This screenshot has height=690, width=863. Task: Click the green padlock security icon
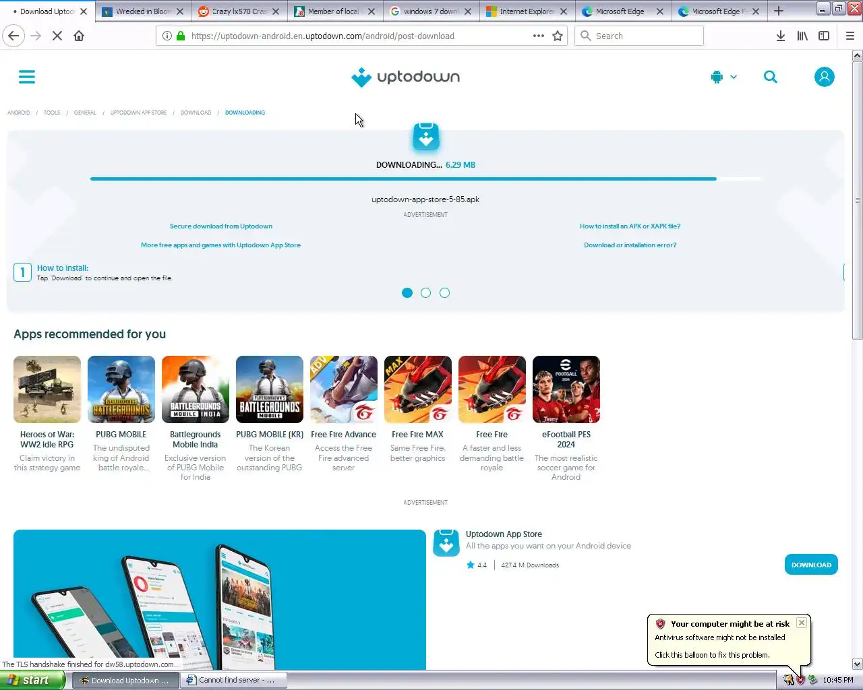click(x=181, y=36)
